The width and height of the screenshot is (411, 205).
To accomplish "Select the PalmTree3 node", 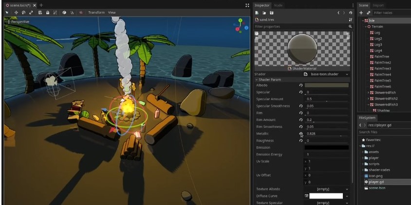I will 382,68.
